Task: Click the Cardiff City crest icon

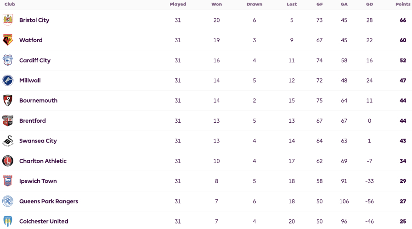Action: click(8, 60)
